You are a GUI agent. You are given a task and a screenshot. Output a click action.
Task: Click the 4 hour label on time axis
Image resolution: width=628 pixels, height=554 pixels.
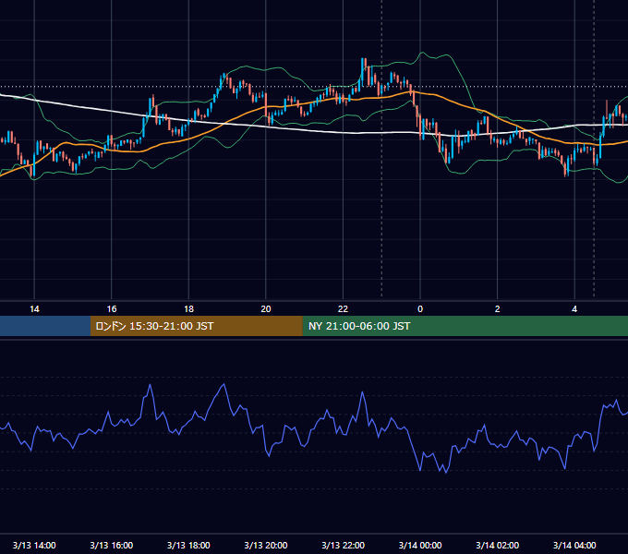(574, 309)
